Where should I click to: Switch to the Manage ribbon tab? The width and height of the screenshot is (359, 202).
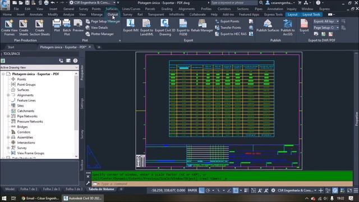pos(97,15)
